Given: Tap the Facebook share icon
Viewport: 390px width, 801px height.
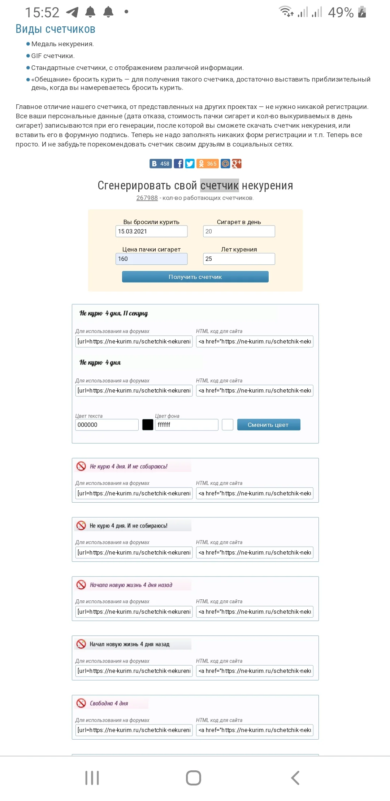Looking at the screenshot, I should (x=178, y=164).
